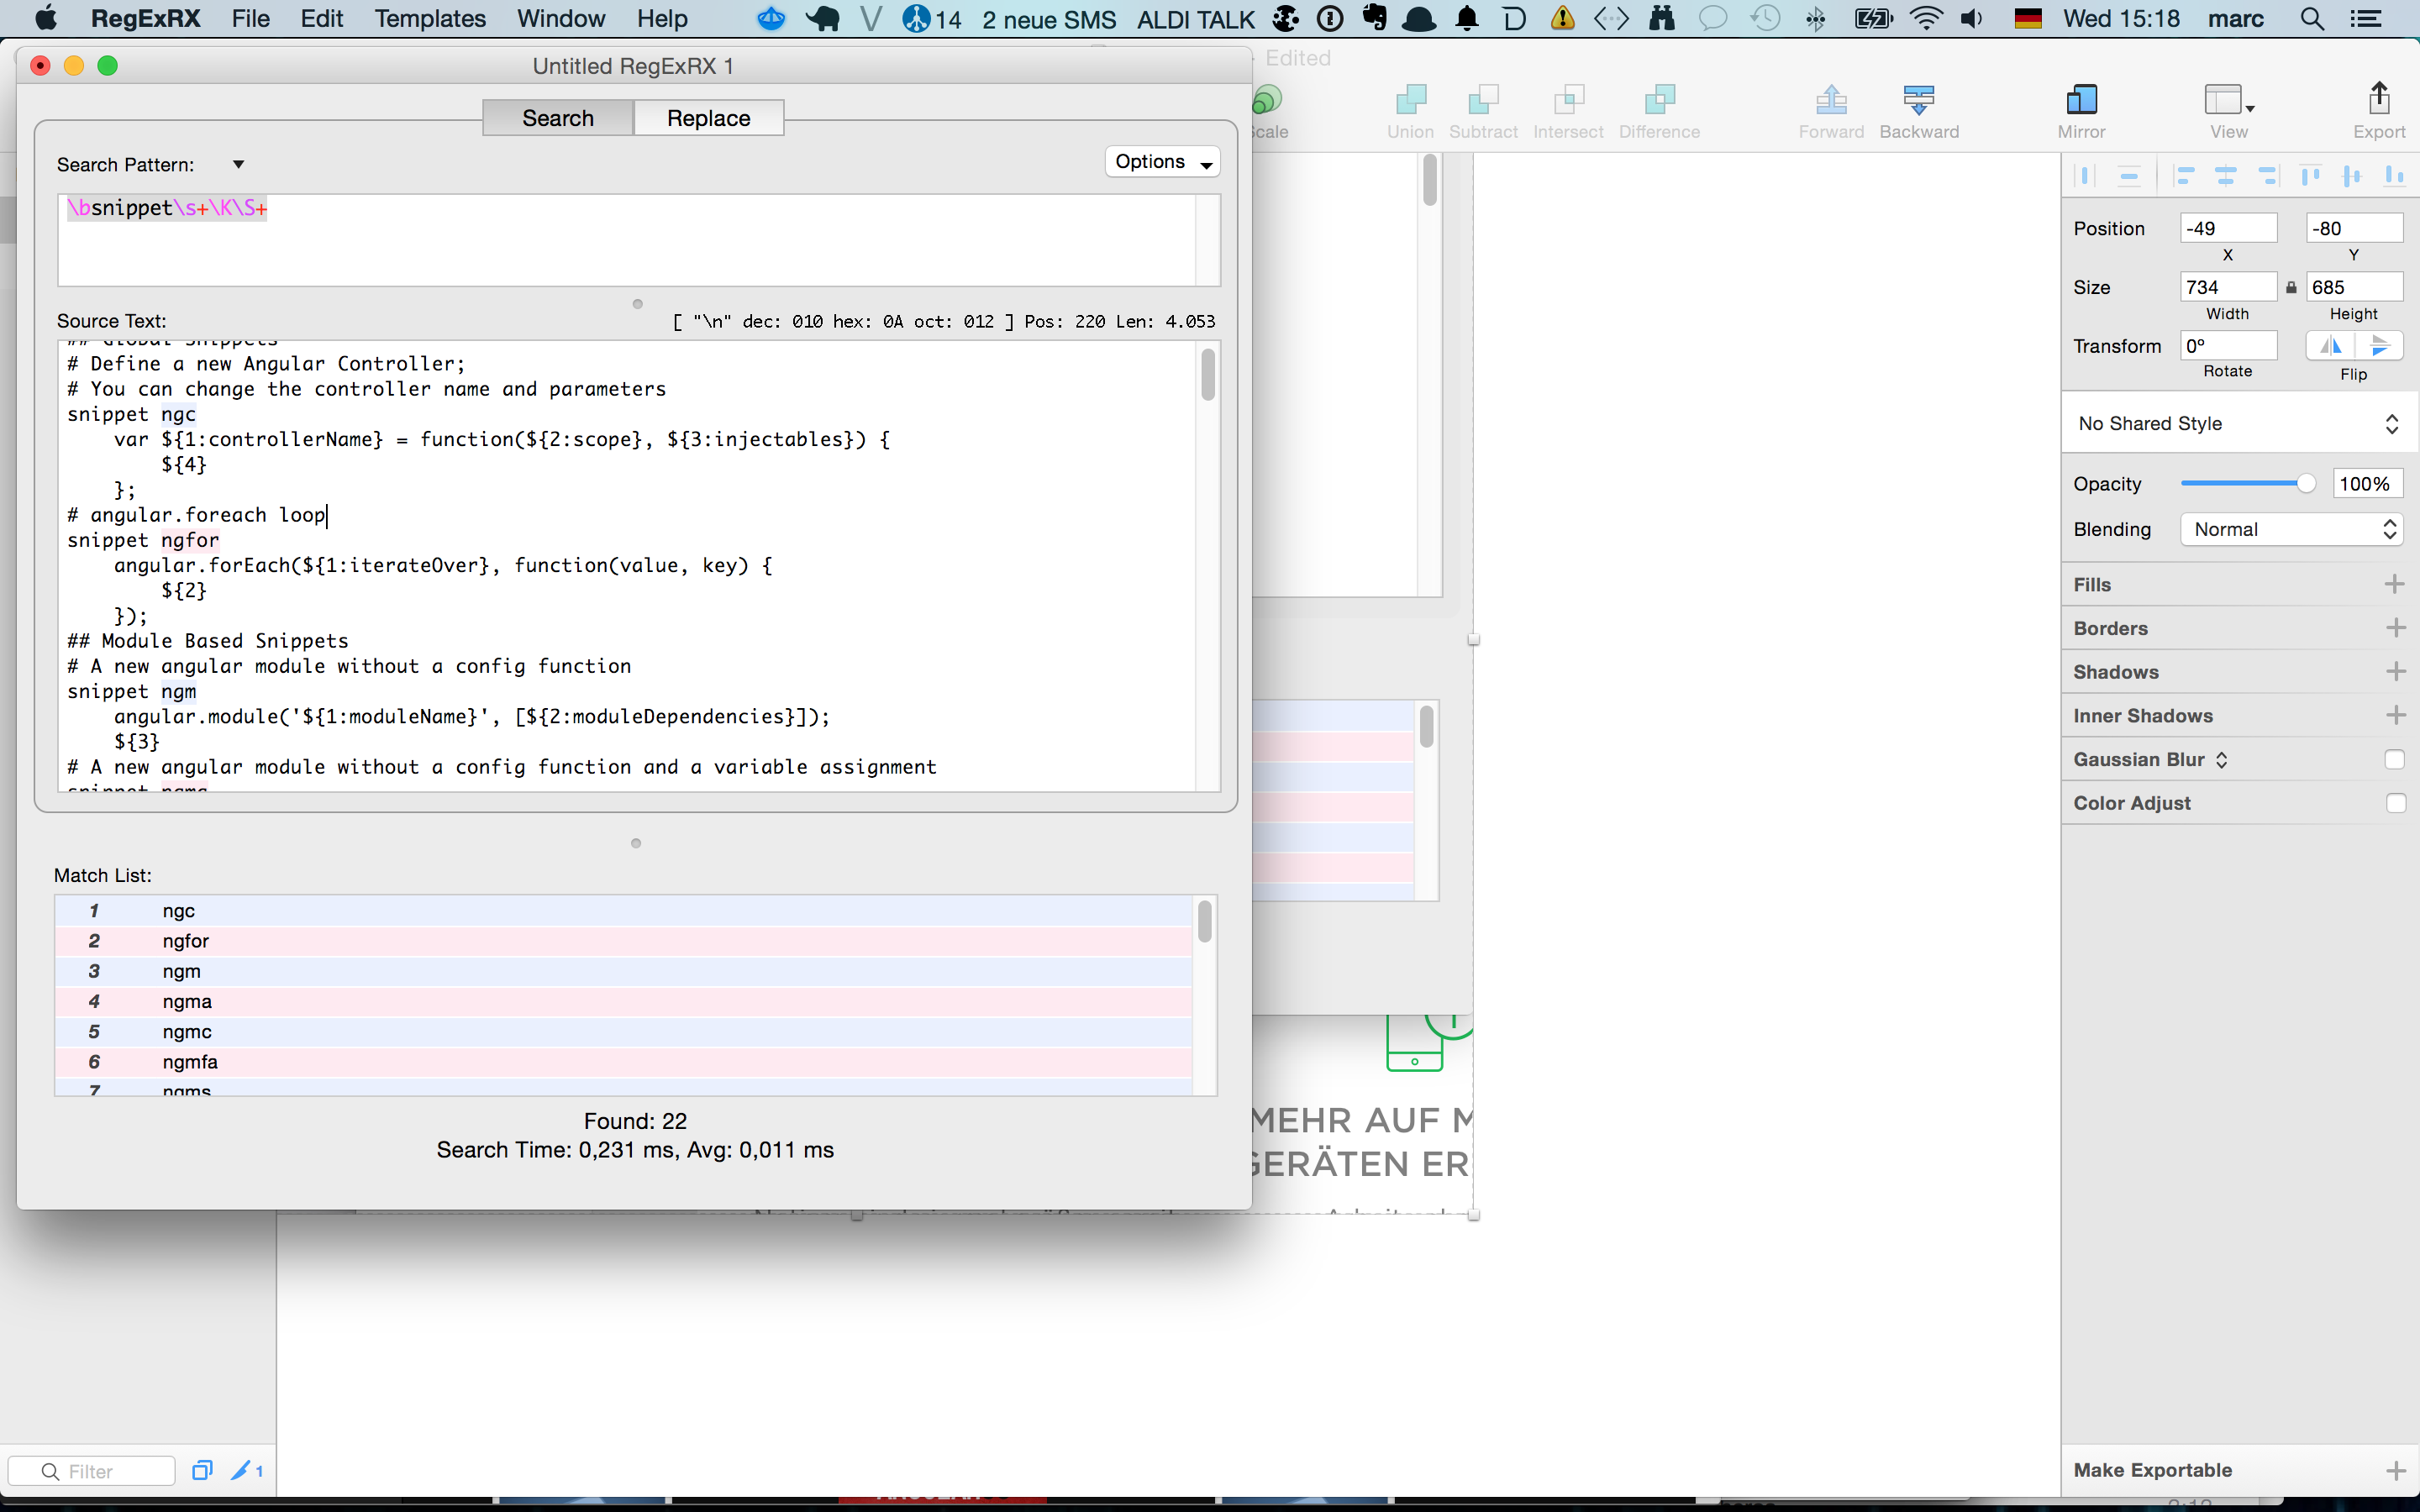
Task: Click the Width input field showing 734
Action: tap(2228, 287)
